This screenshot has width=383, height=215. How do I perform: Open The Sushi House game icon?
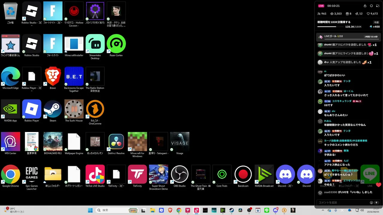pyautogui.click(x=74, y=111)
